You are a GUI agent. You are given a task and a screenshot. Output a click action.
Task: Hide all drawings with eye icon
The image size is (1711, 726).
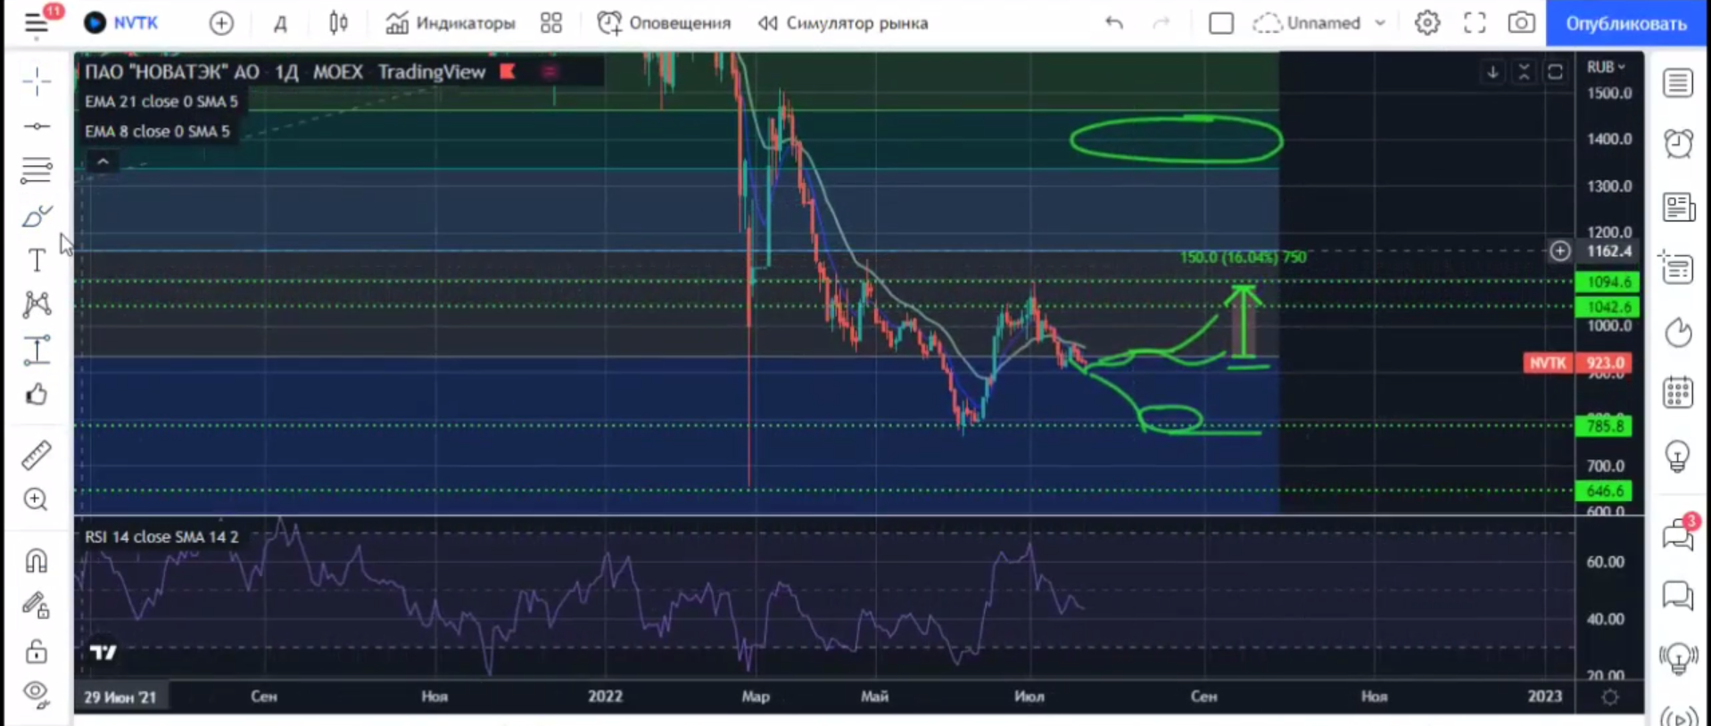(x=37, y=692)
